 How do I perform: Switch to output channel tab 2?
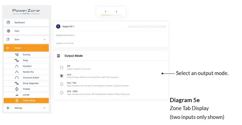click(x=116, y=12)
